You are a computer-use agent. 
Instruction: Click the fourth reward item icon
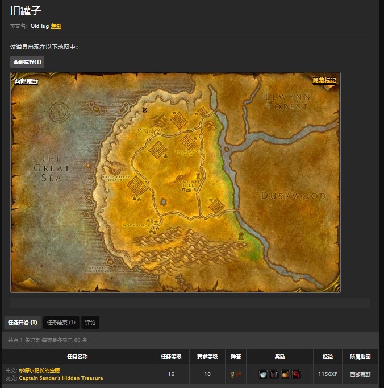point(296,374)
